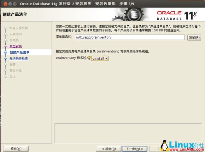
Task: Click the 清单目录(I) label
Action: pyautogui.click(x=64, y=37)
